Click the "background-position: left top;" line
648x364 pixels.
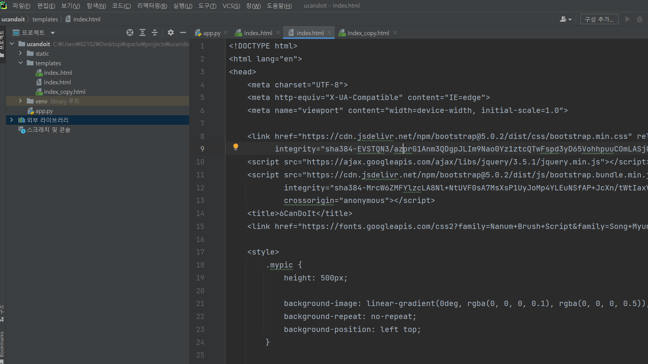point(352,329)
